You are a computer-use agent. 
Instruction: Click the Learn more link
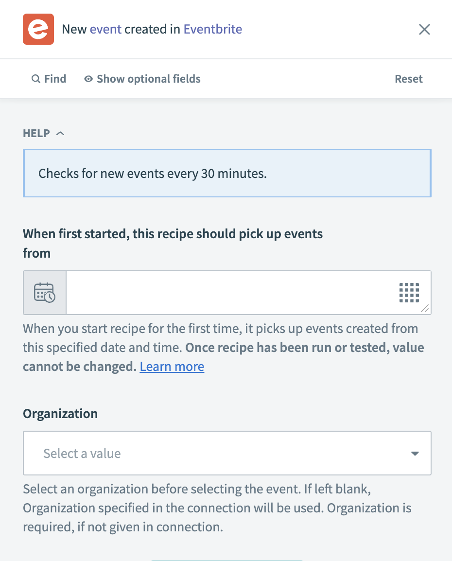pyautogui.click(x=172, y=366)
